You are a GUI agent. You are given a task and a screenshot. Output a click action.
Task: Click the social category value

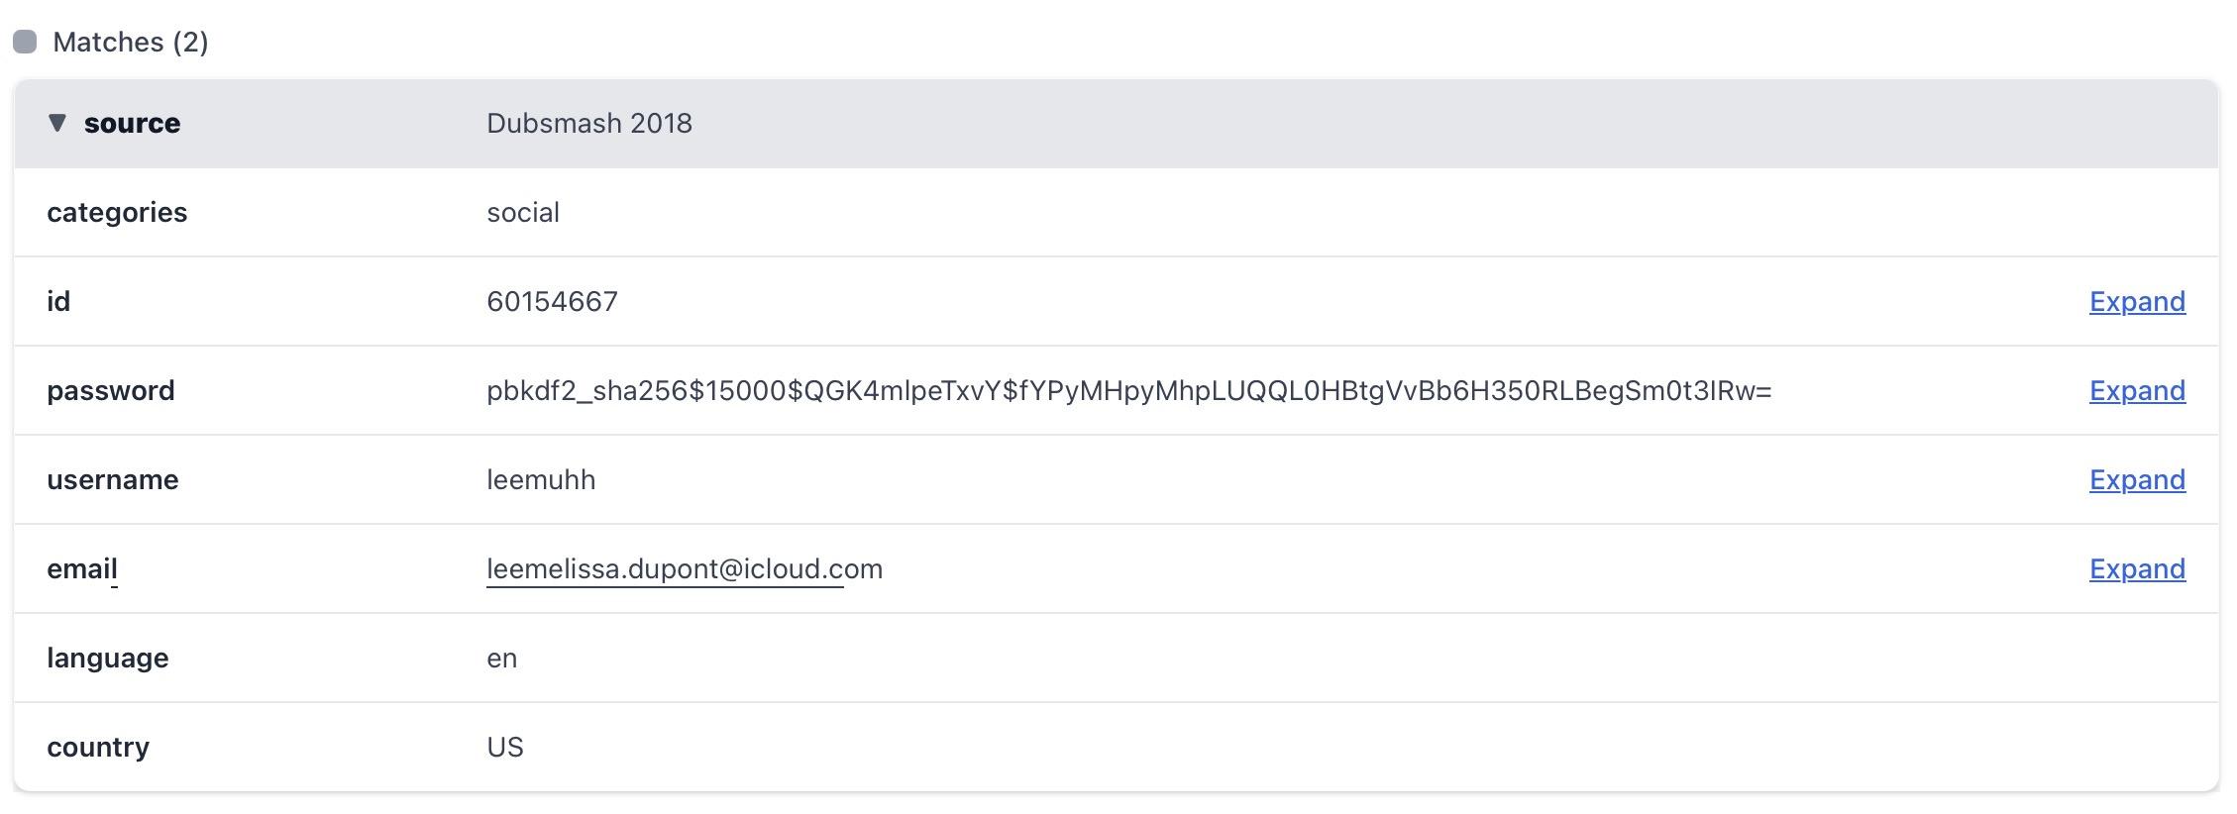[x=523, y=212]
